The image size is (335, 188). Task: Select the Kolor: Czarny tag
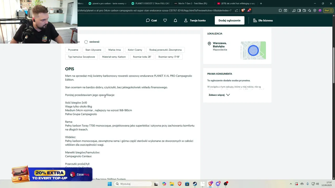click(x=135, y=50)
